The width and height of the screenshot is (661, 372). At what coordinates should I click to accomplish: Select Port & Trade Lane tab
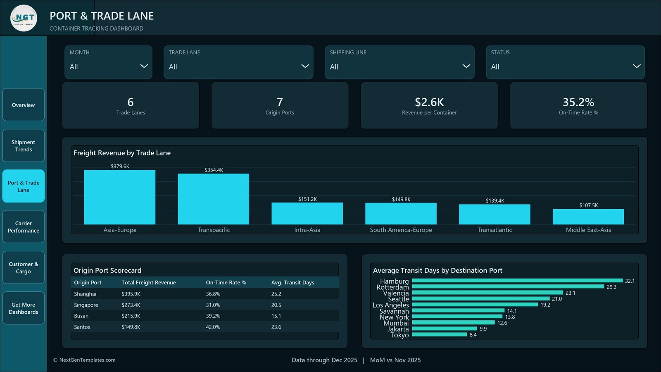(24, 186)
